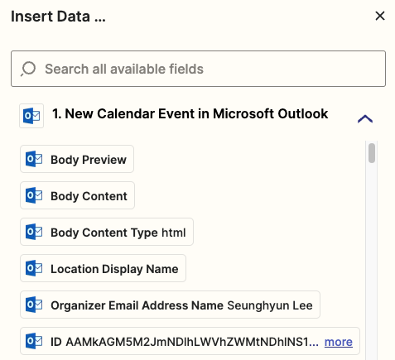
Task: Insert the Organizer Email Address Name field
Action: click(x=170, y=305)
